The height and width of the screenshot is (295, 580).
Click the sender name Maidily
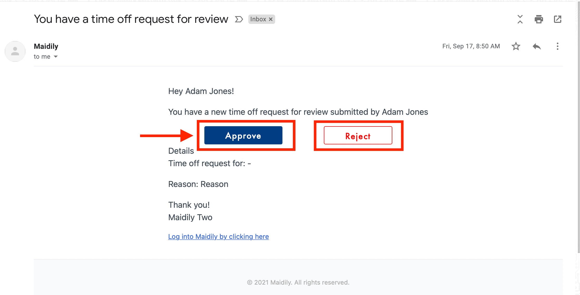coord(46,46)
